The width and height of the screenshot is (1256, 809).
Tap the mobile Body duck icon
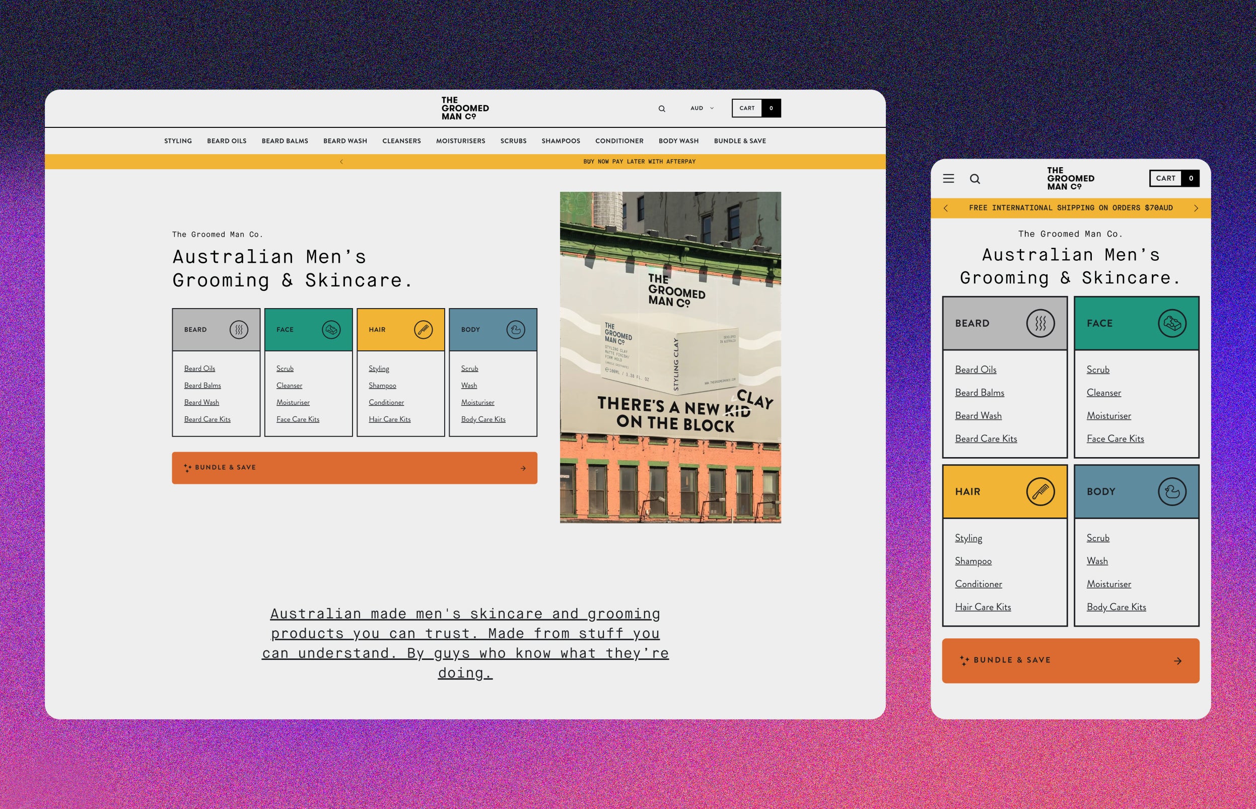point(1171,492)
